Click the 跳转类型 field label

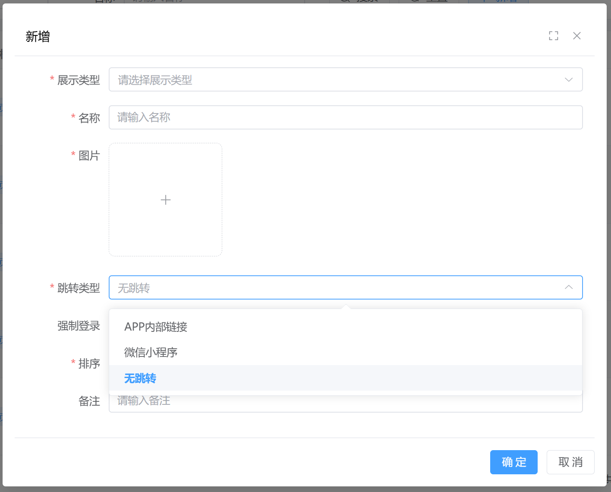[79, 288]
